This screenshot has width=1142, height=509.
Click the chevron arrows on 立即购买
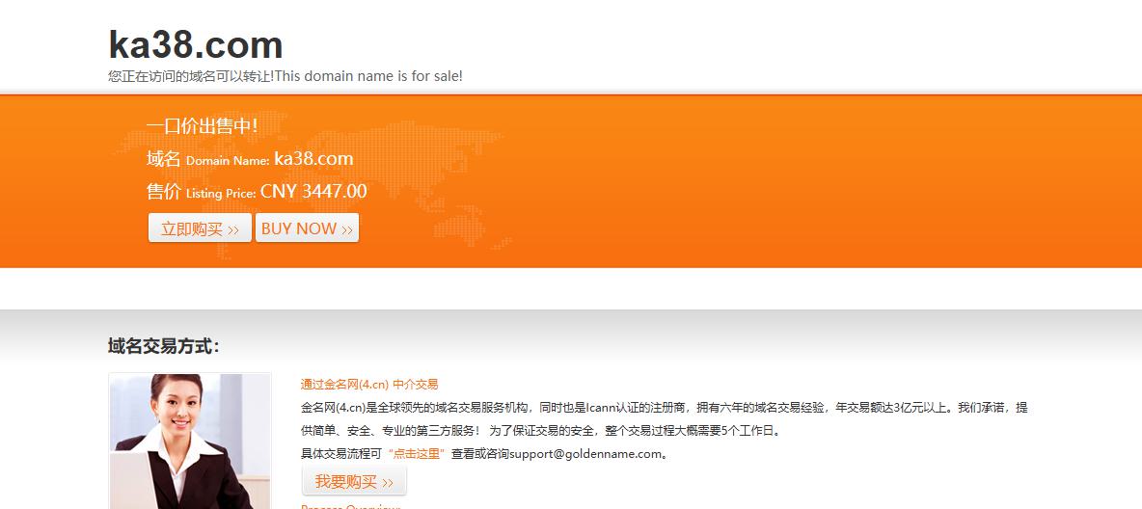tap(233, 230)
